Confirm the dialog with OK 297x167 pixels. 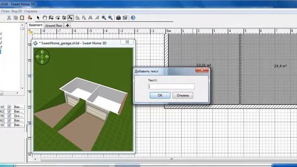point(160,96)
